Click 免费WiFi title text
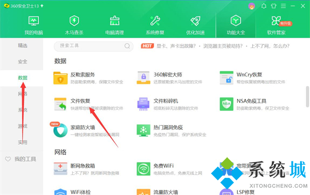The image size is (310, 195). coord(163,166)
